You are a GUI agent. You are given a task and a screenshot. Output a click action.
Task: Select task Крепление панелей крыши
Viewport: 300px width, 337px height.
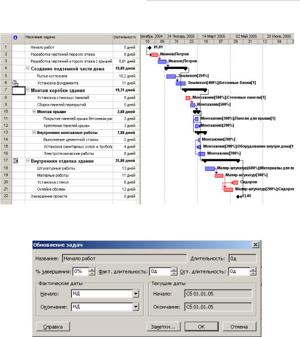[67, 125]
